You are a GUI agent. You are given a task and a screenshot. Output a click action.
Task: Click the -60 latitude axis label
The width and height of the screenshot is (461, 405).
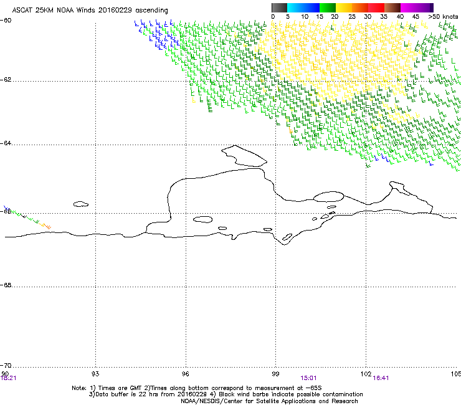tap(6, 21)
